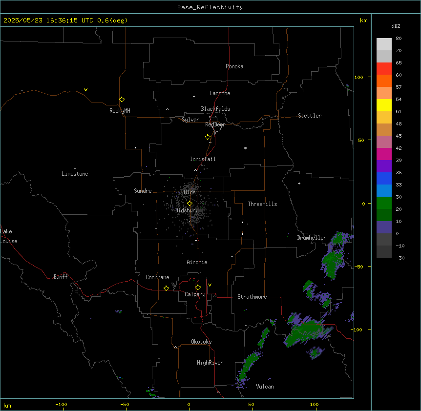Screen dimensions: 421x411
Task: Click the Sundre label
Action: click(x=143, y=191)
